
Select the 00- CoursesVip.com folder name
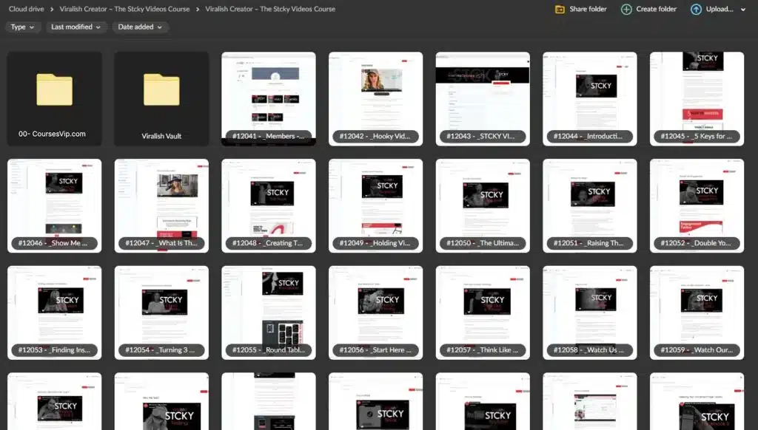[x=53, y=134]
